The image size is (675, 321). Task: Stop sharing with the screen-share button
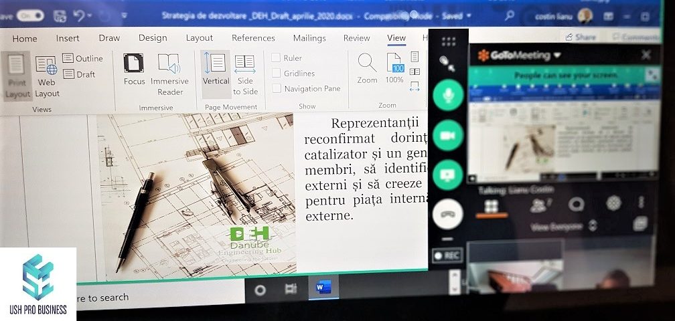pos(448,175)
